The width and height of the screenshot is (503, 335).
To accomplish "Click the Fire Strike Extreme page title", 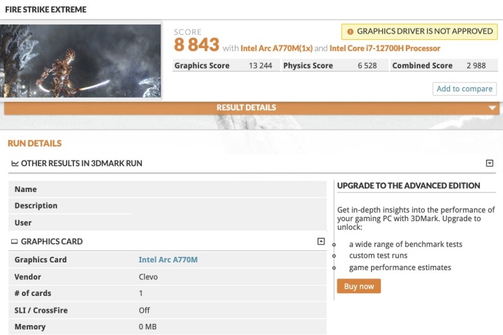I will pos(45,10).
